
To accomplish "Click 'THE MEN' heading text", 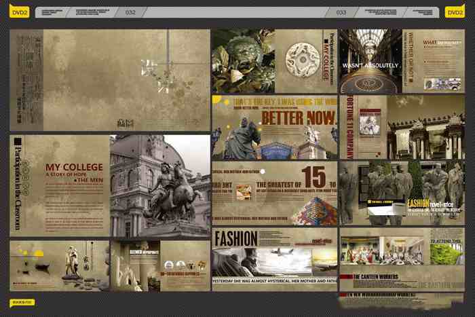I will pos(90,180).
